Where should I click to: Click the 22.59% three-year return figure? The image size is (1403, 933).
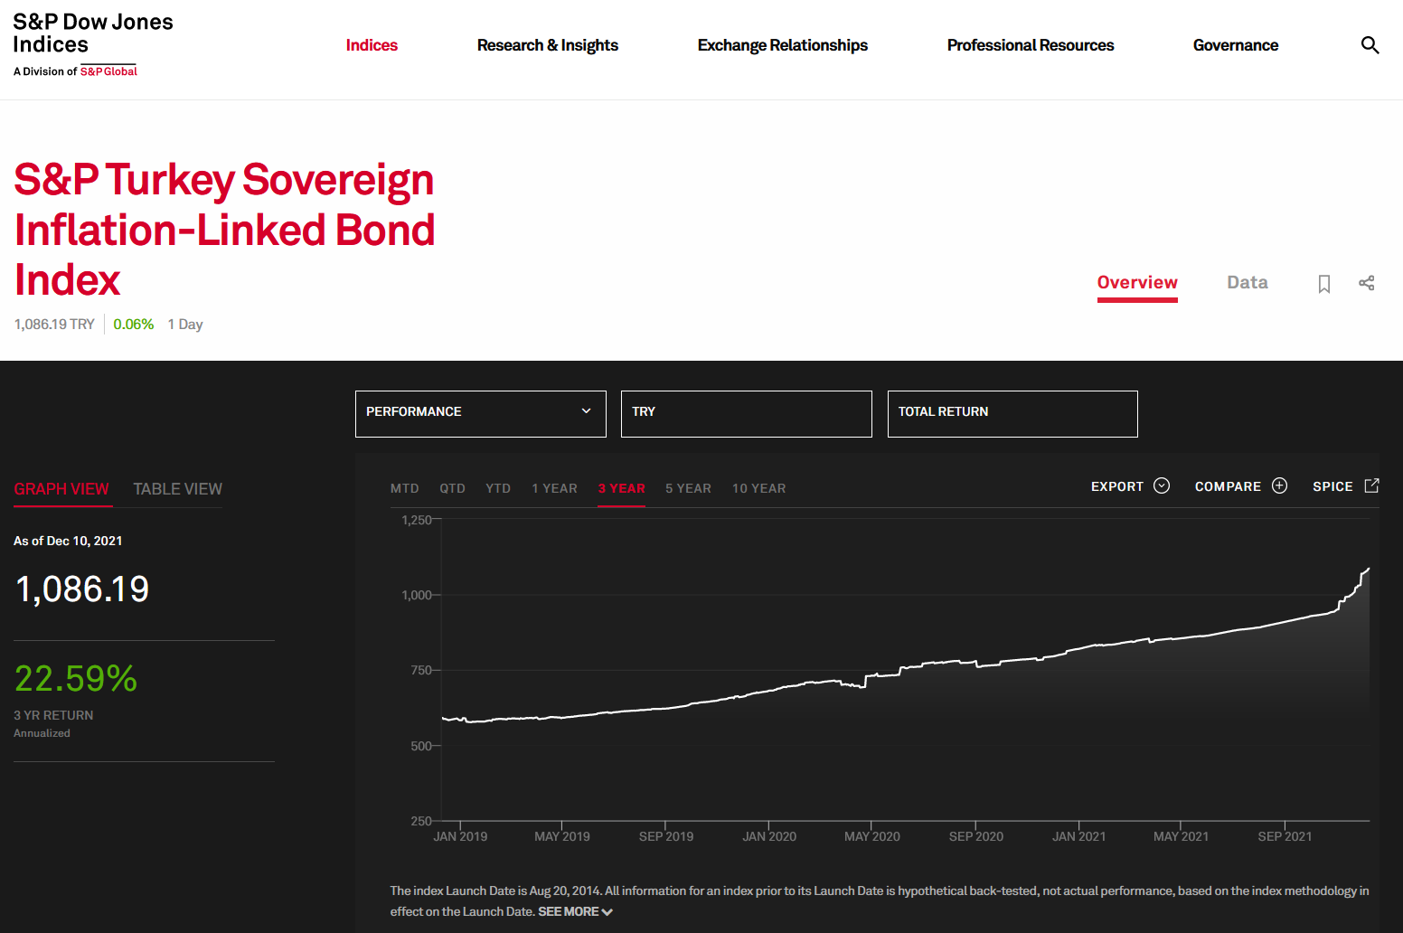coord(76,679)
